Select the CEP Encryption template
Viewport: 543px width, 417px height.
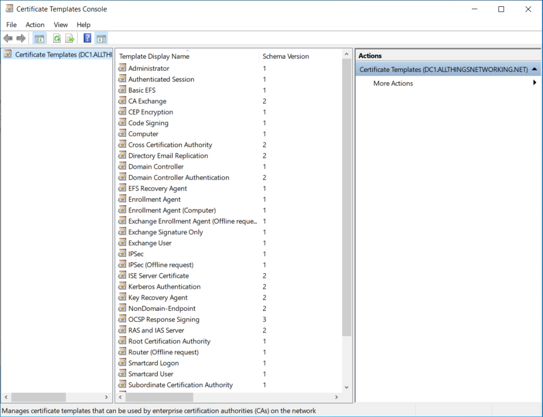pos(151,112)
